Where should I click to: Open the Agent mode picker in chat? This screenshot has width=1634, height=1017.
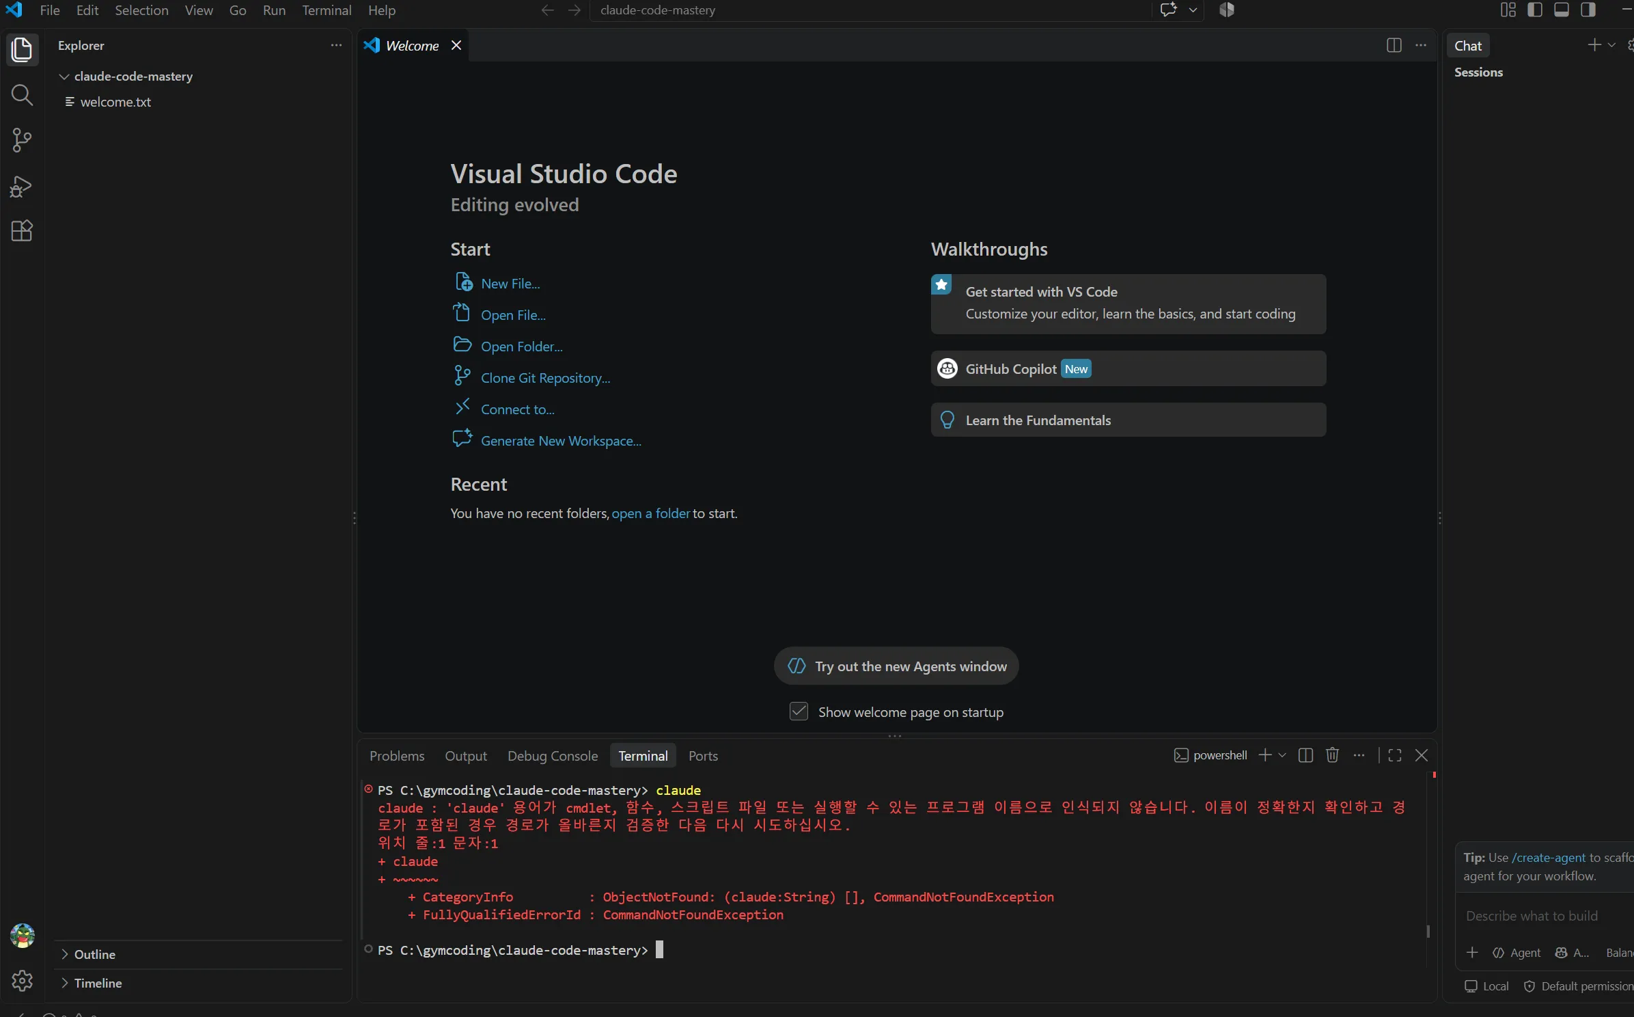(x=1517, y=953)
